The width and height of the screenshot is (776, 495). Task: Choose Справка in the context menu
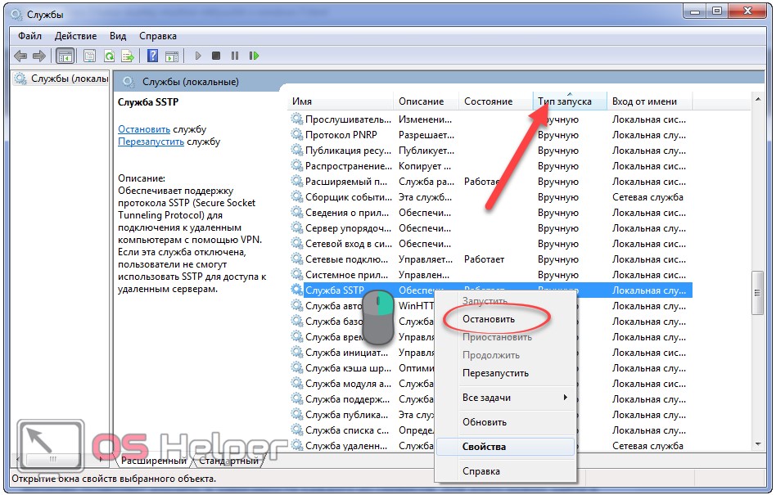tap(505, 471)
